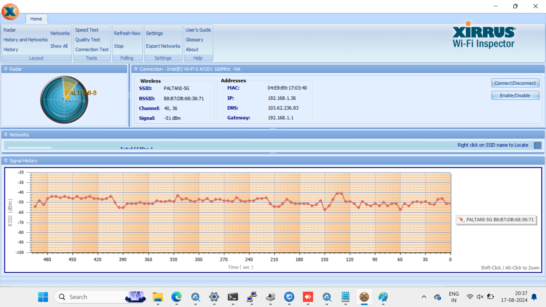Open Export Networks option

point(163,46)
